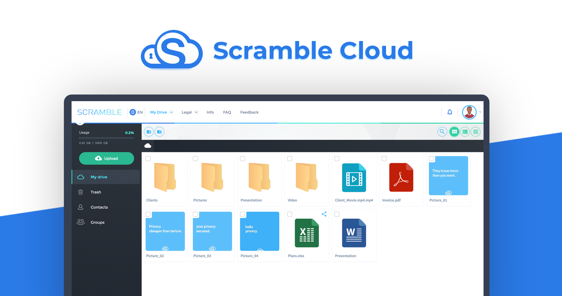This screenshot has width=562, height=296.
Task: Click the share icon on Plans.xlsx
Action: (x=324, y=214)
